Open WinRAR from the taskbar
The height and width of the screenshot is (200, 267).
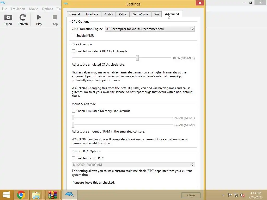(52, 195)
